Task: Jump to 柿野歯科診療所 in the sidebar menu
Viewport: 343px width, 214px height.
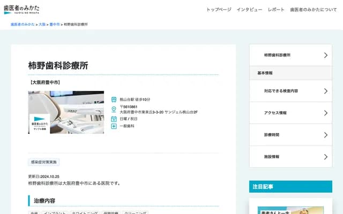Action: [290, 55]
